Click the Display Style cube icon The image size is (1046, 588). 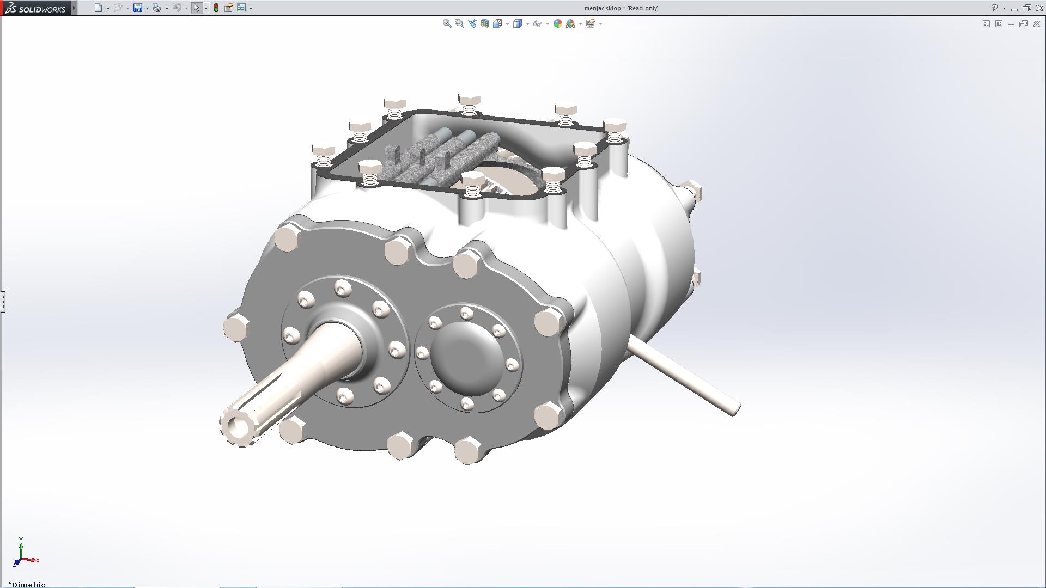click(x=517, y=23)
